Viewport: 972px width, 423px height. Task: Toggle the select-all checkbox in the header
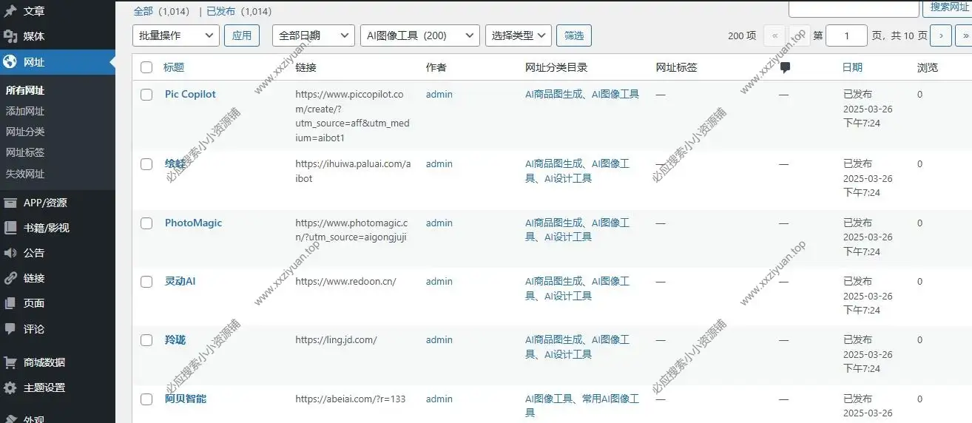[x=146, y=67]
